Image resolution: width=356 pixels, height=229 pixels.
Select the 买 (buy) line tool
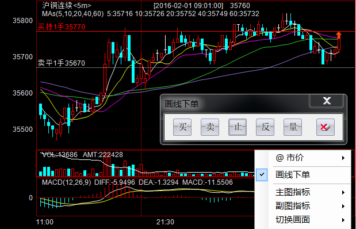pyautogui.click(x=182, y=127)
